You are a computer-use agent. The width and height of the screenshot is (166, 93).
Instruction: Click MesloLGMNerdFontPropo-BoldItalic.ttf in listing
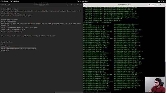(128, 37)
